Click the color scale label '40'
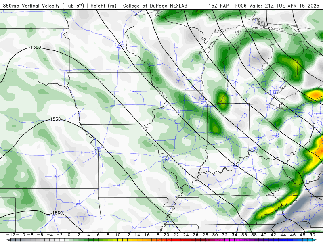The height and width of the screenshot is (242, 323). coord(264,235)
